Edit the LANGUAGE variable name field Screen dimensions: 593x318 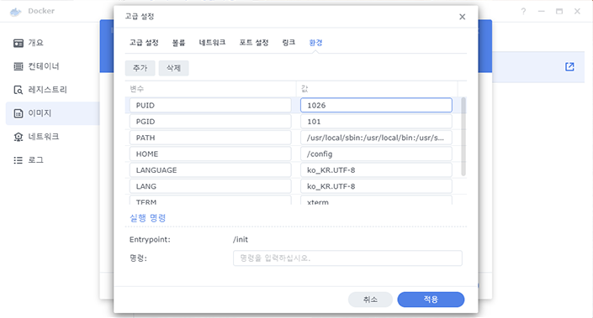pyautogui.click(x=210, y=170)
